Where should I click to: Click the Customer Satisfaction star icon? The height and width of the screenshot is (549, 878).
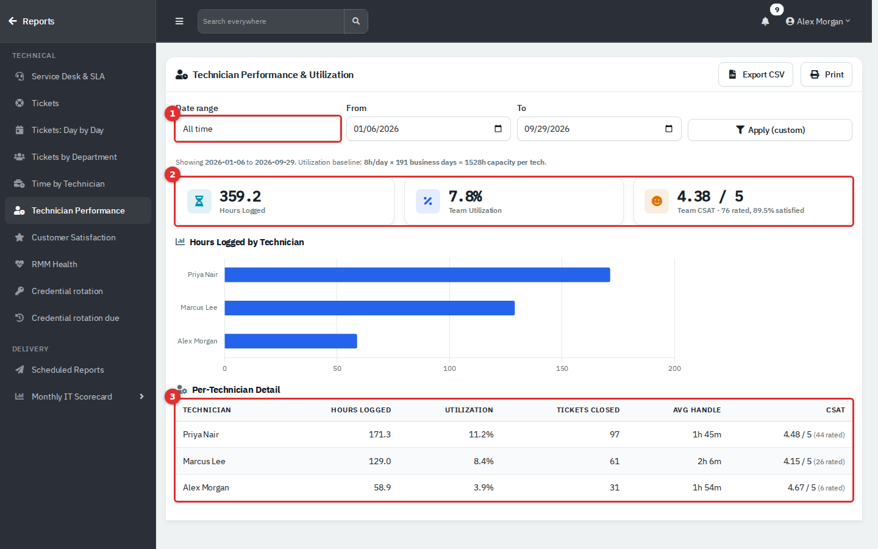click(x=20, y=237)
